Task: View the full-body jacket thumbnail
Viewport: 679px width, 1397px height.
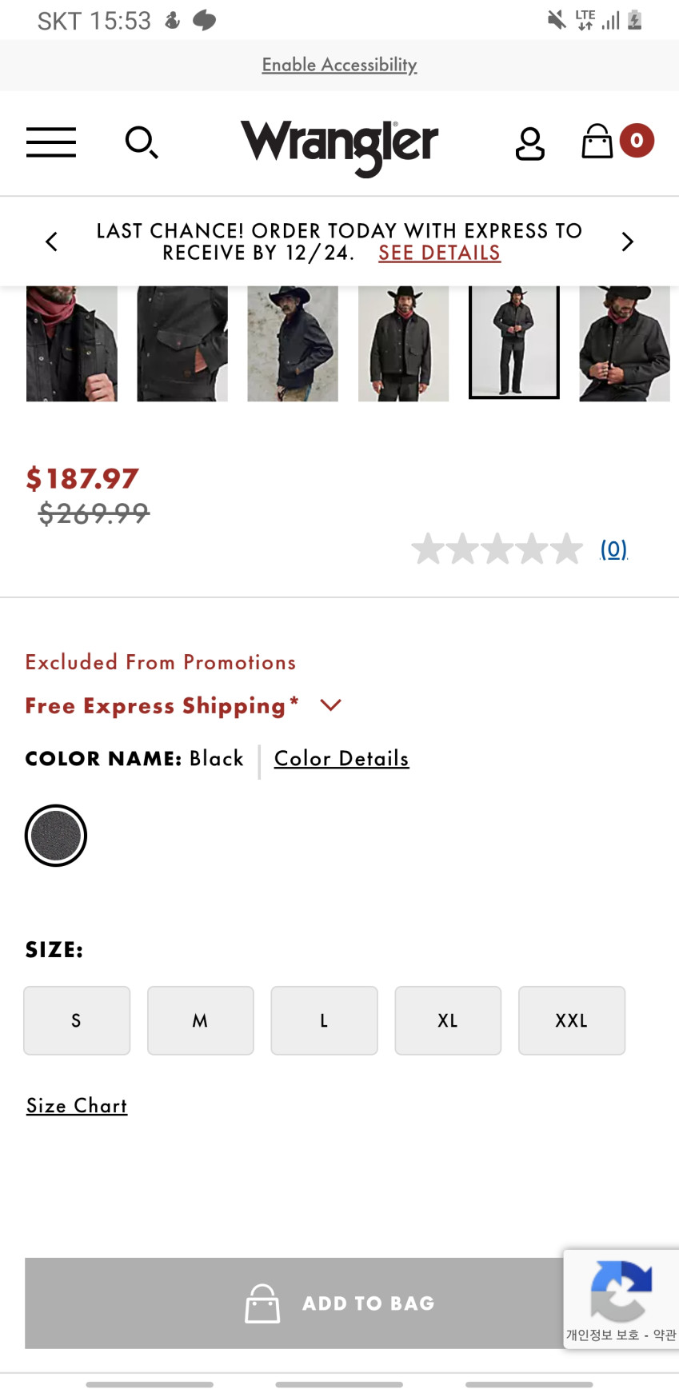Action: [x=513, y=342]
